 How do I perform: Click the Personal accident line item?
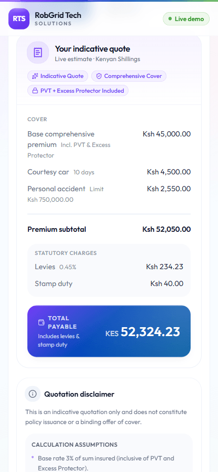tap(109, 194)
